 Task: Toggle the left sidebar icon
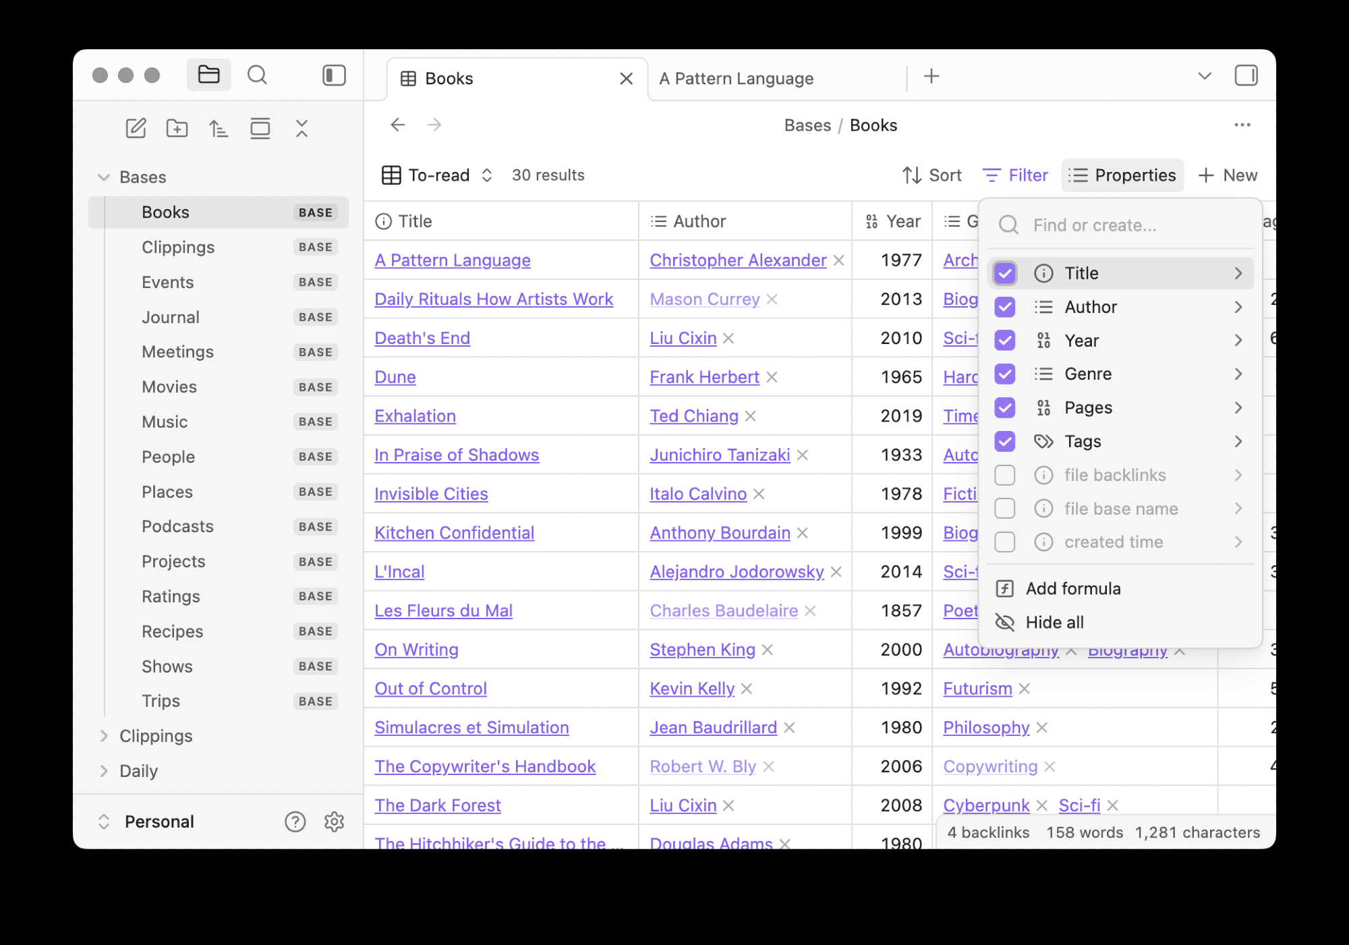(334, 75)
